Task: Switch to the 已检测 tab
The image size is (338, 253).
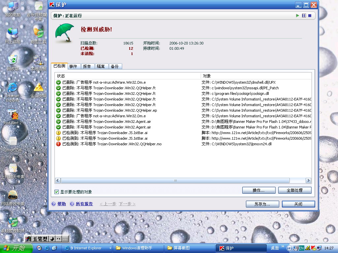Action: tap(59, 66)
